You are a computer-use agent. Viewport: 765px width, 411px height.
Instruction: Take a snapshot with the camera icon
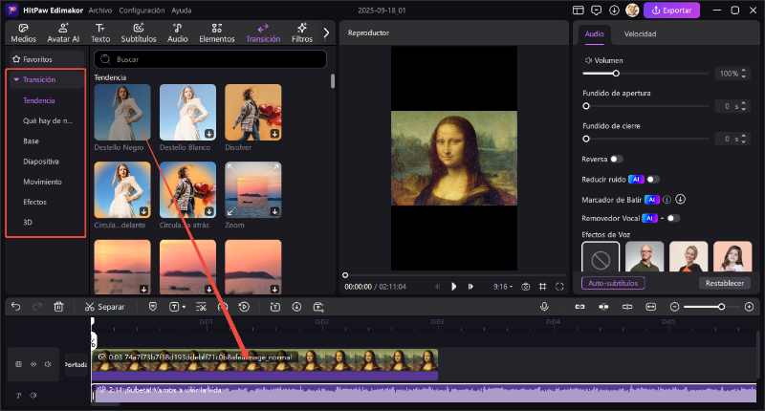pos(525,287)
